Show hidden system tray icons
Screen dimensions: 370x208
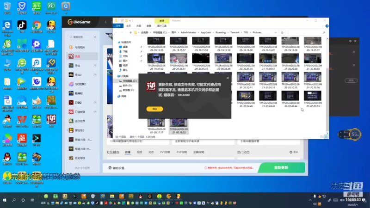point(310,200)
